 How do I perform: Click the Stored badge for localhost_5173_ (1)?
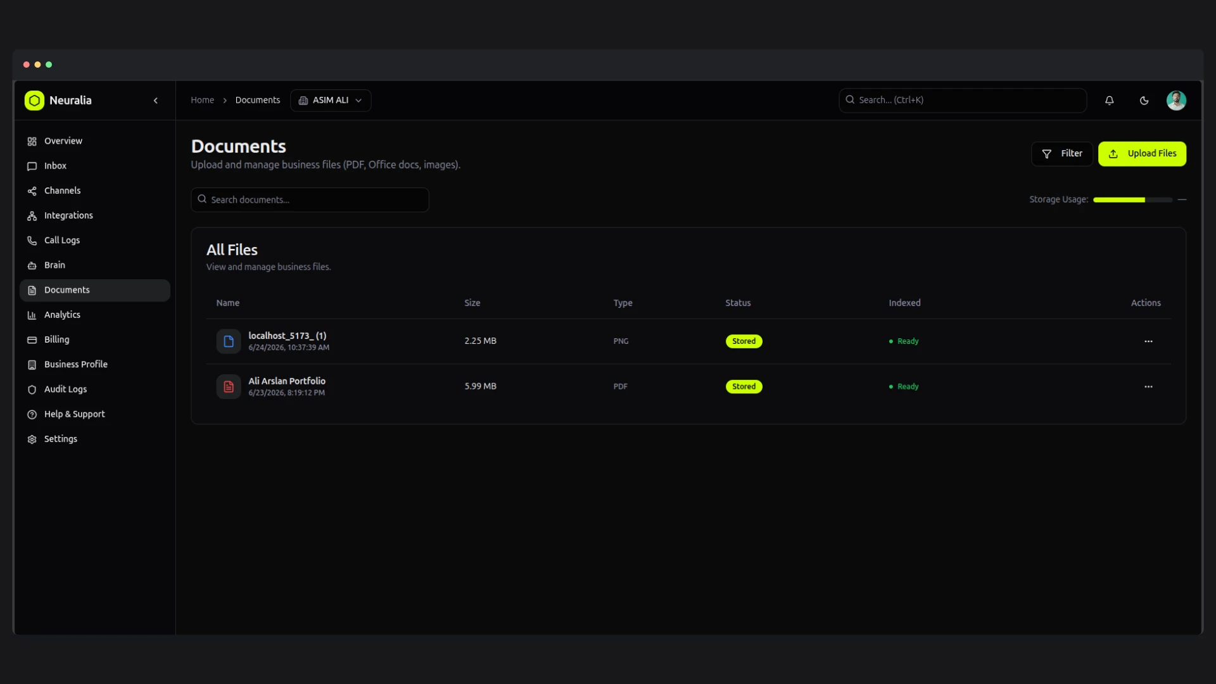coord(744,341)
